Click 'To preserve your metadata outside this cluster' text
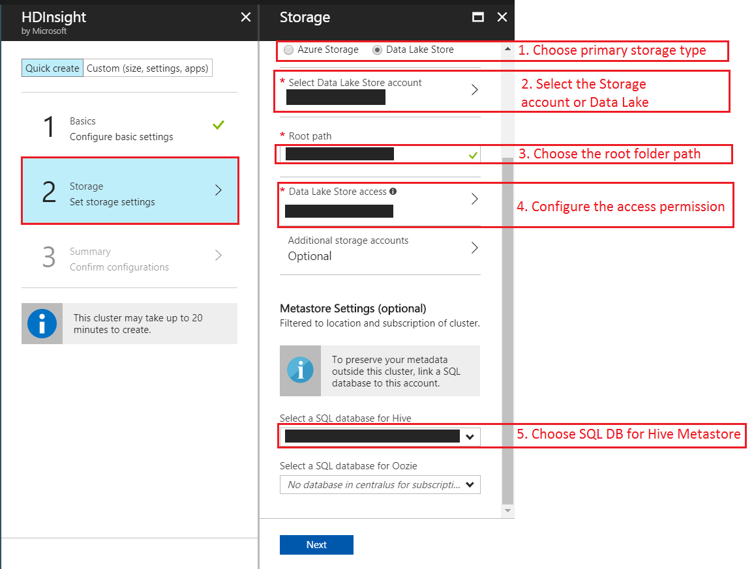The image size is (754, 569). pos(396,371)
